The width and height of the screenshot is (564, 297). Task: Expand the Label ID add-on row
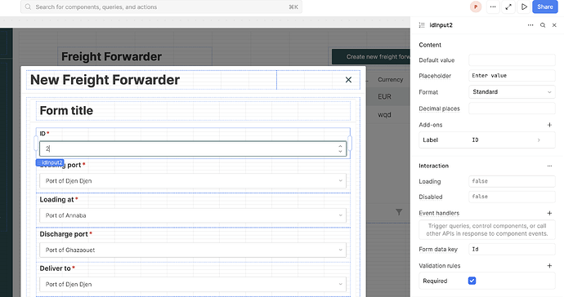click(487, 140)
